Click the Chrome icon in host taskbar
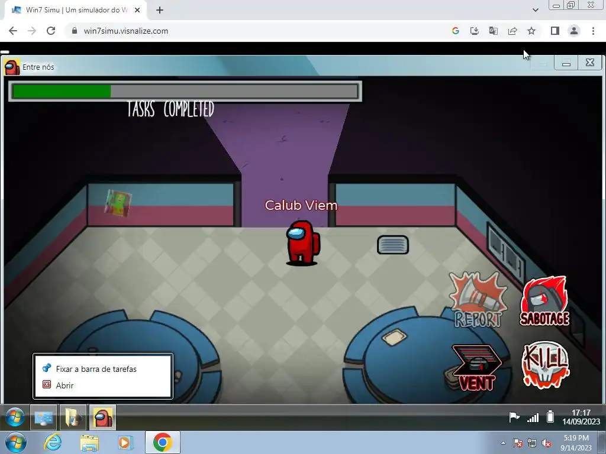This screenshot has height=454, width=606. click(163, 442)
